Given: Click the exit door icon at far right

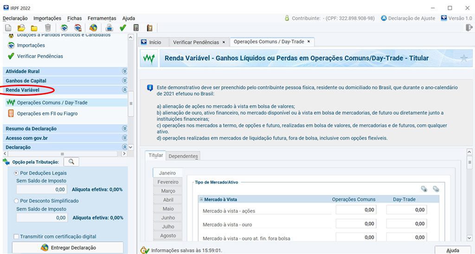Looking at the screenshot, I should click(469, 28).
